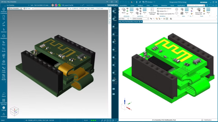Open Predictive Commands in left sidebar
The image size is (218, 122).
[x=4, y=11]
